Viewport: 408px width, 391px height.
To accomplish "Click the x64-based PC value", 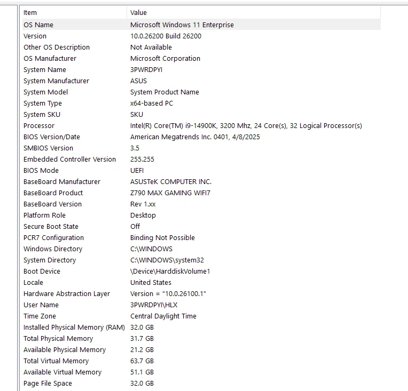I will click(152, 103).
